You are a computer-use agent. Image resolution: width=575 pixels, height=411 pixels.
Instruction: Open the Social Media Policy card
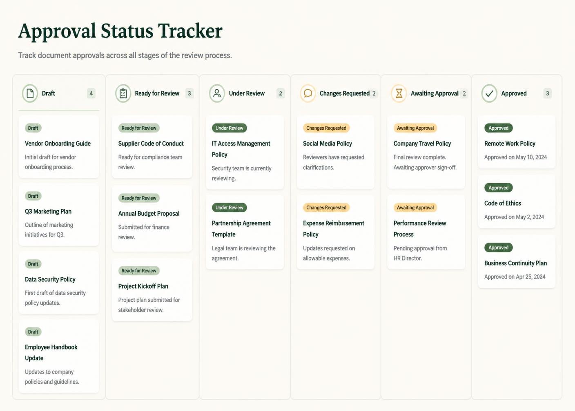(336, 152)
